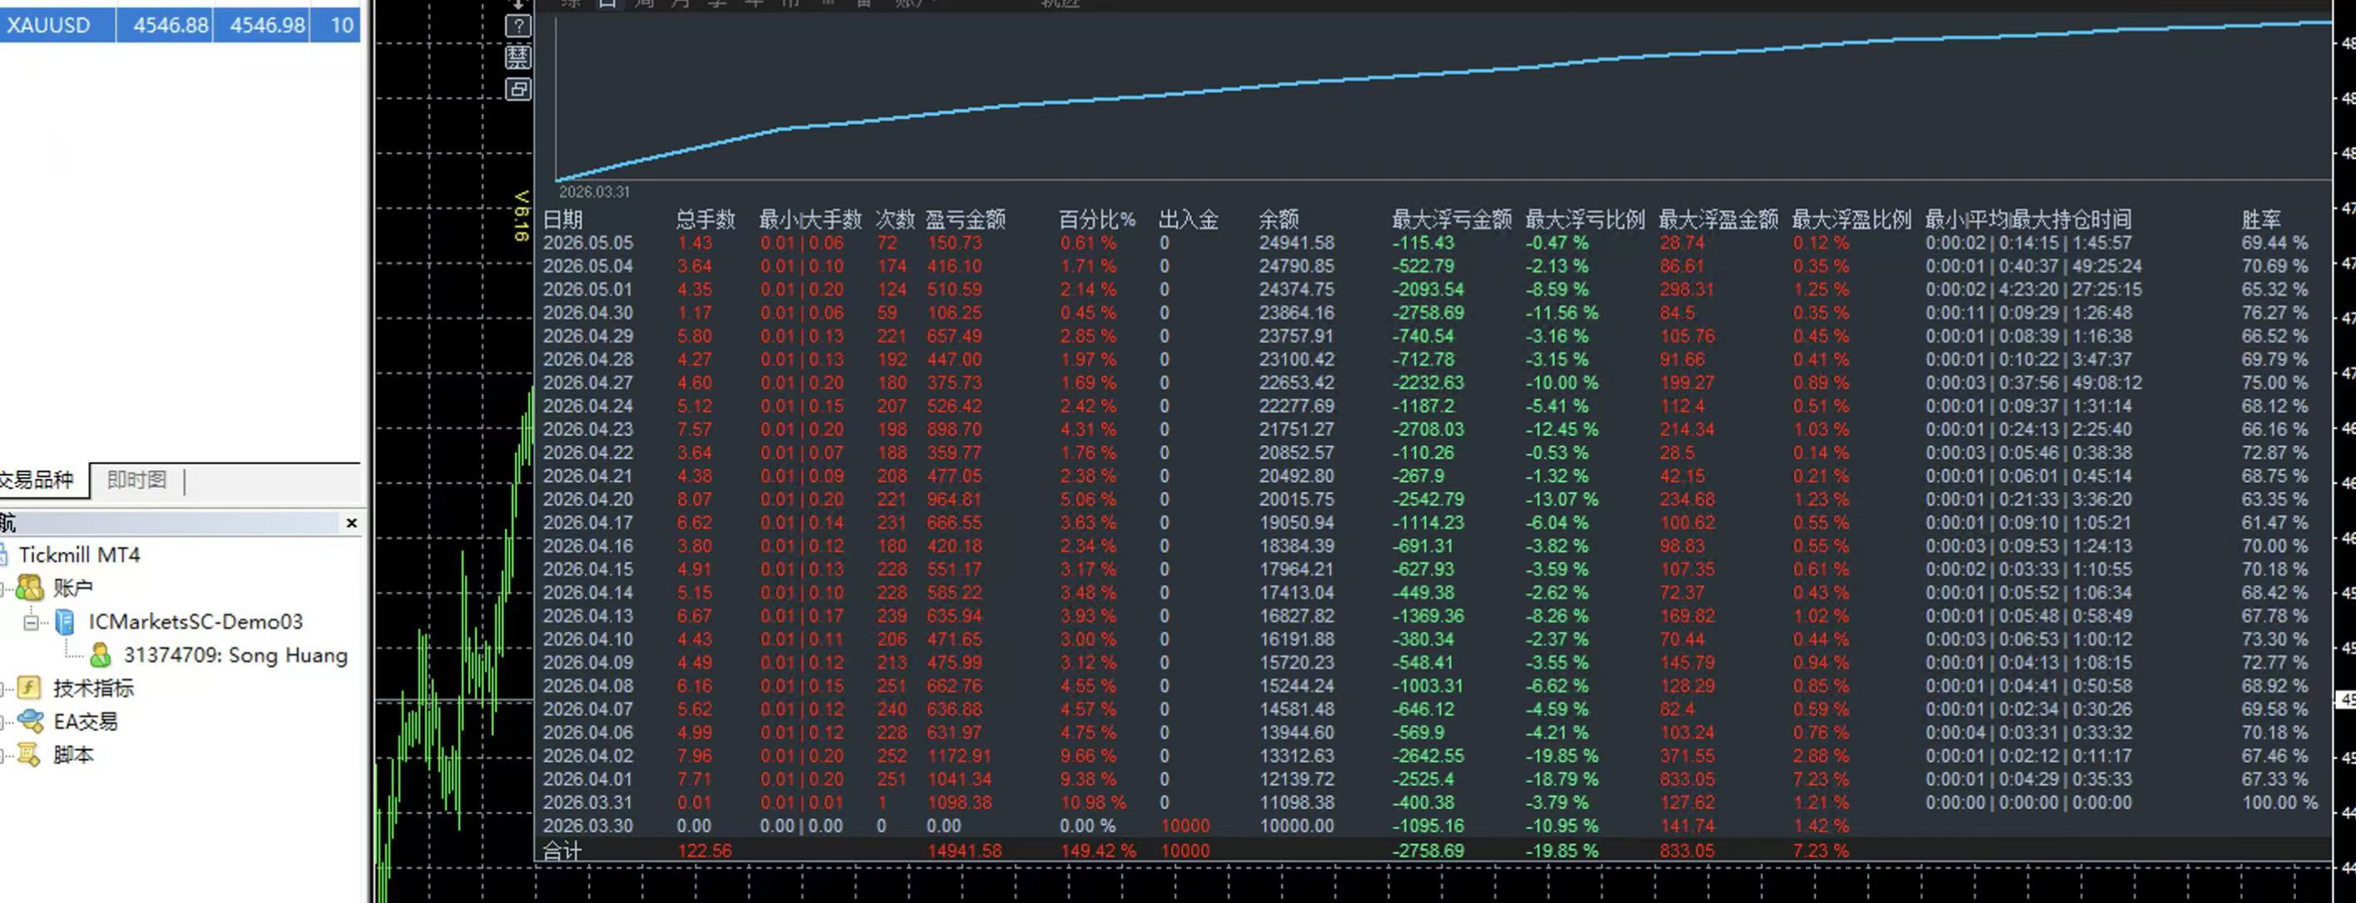Click the total lots value 122.56
Screen dimensions: 2356x903
[705, 851]
